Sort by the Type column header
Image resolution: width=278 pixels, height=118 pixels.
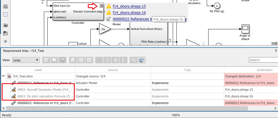coord(187,70)
